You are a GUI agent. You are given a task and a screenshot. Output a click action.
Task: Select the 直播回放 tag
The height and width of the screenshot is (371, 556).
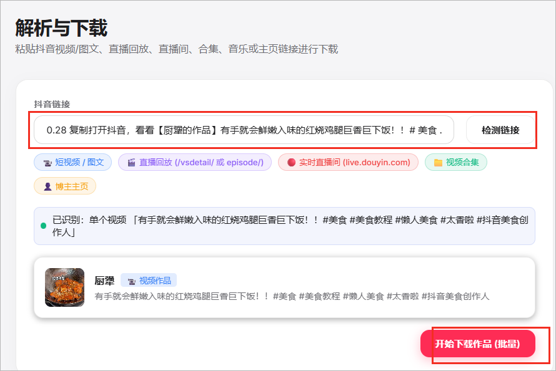(x=195, y=162)
